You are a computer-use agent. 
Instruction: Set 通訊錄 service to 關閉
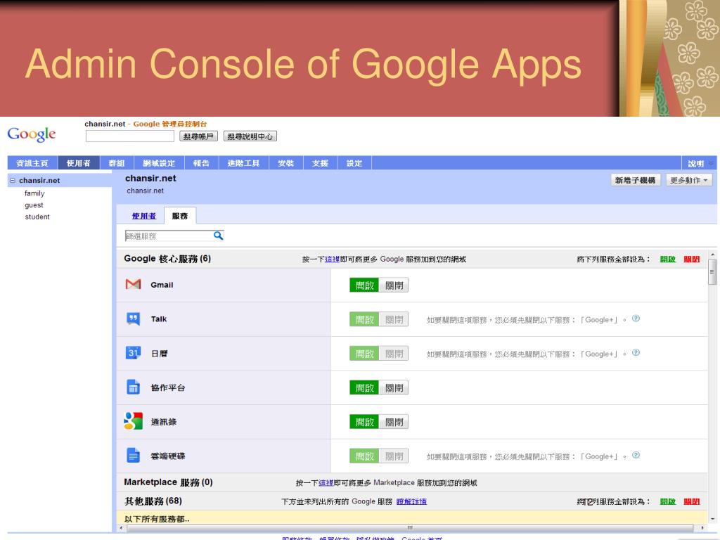[x=394, y=422]
